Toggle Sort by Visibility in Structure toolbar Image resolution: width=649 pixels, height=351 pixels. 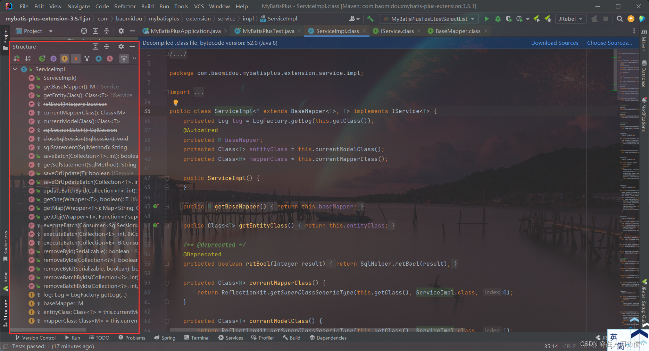(16, 59)
